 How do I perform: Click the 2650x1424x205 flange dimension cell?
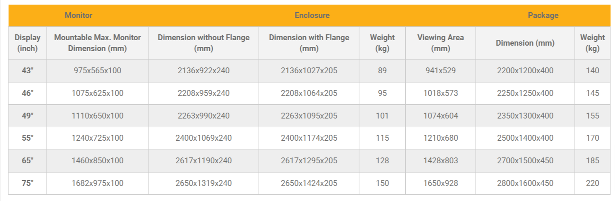coord(309,183)
